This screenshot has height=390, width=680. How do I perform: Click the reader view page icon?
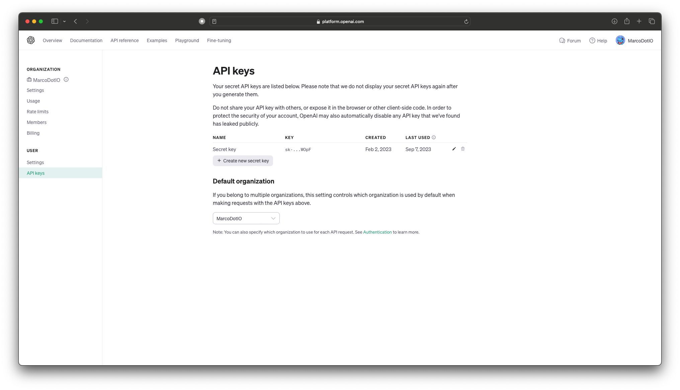click(215, 21)
